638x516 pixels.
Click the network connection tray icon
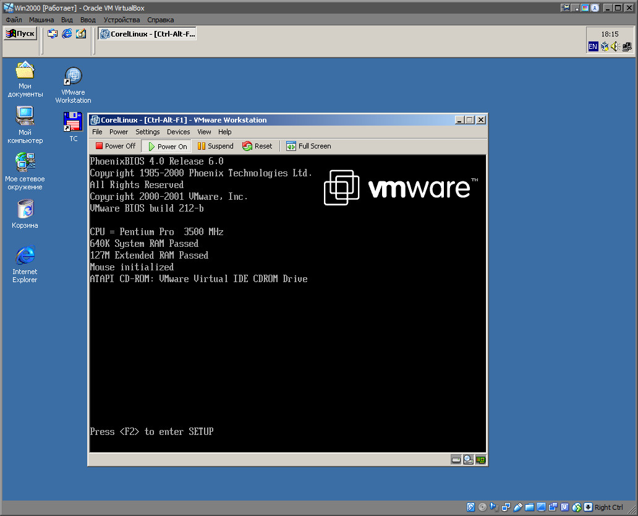(x=627, y=47)
